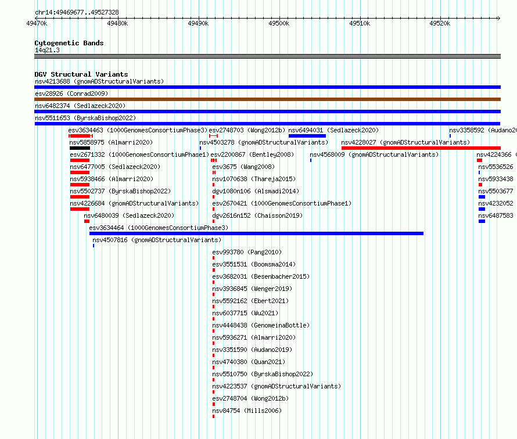Screen dimensions: 517x439
Task: Select nsv5592162 Ebert2021 label
Action: 250,301
